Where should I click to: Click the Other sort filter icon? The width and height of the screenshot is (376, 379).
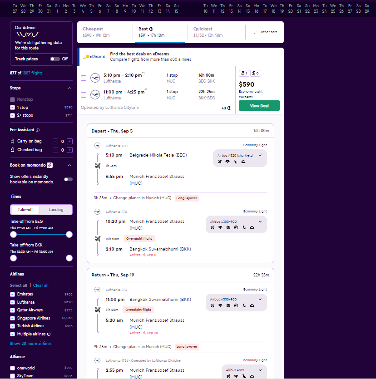(255, 32)
